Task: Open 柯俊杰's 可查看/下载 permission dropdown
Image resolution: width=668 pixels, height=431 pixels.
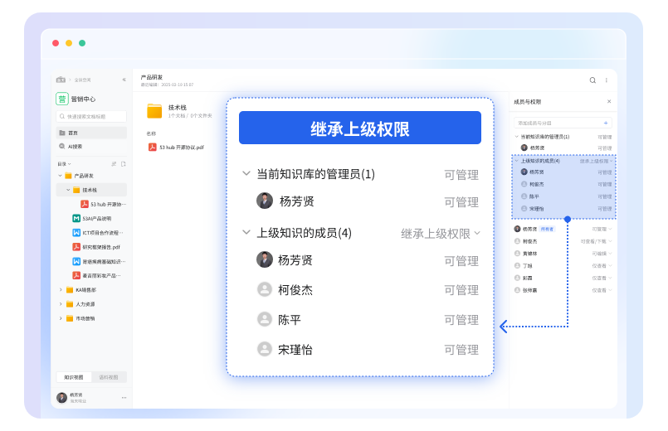Action: (596, 241)
